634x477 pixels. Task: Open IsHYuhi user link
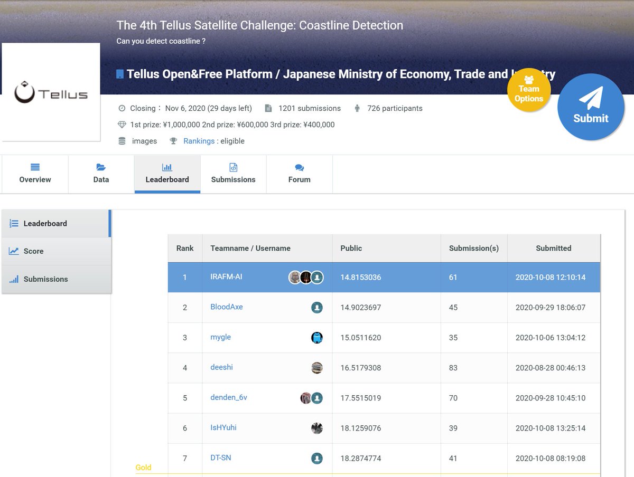(223, 427)
